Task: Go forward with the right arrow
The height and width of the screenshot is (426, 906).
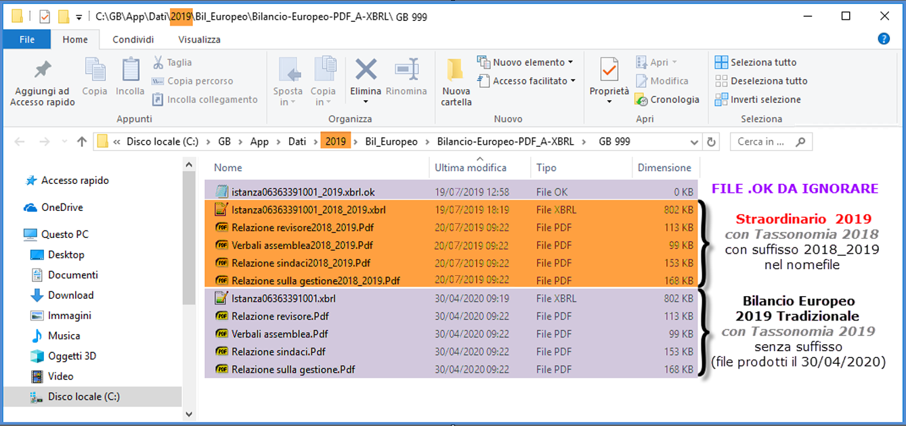Action: point(44,142)
